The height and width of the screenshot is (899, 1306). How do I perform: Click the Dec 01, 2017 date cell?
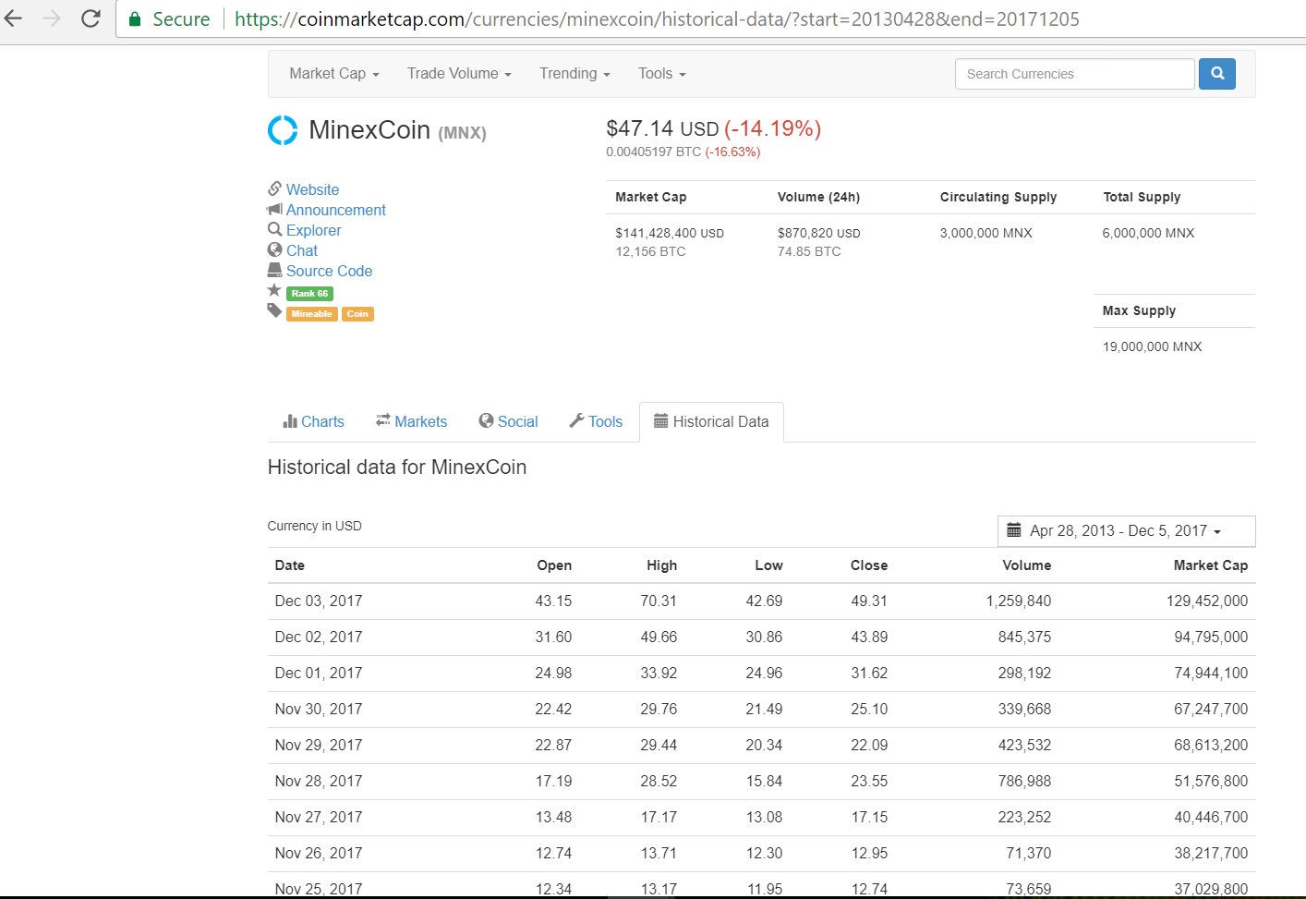click(319, 673)
